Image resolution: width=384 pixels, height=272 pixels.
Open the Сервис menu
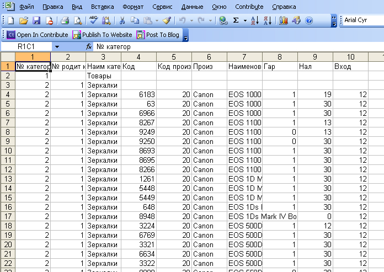pos(162,7)
